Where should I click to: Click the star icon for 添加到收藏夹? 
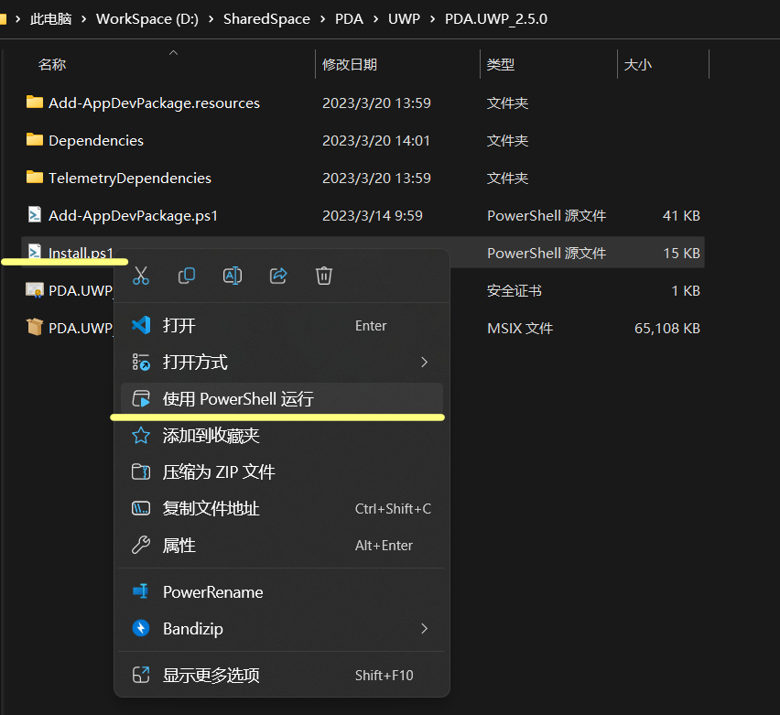click(x=141, y=436)
